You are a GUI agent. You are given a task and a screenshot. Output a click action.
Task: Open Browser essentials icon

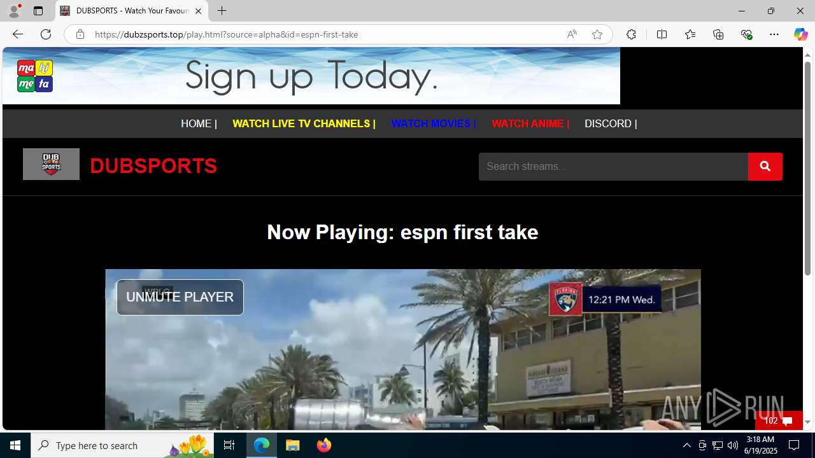tap(746, 34)
